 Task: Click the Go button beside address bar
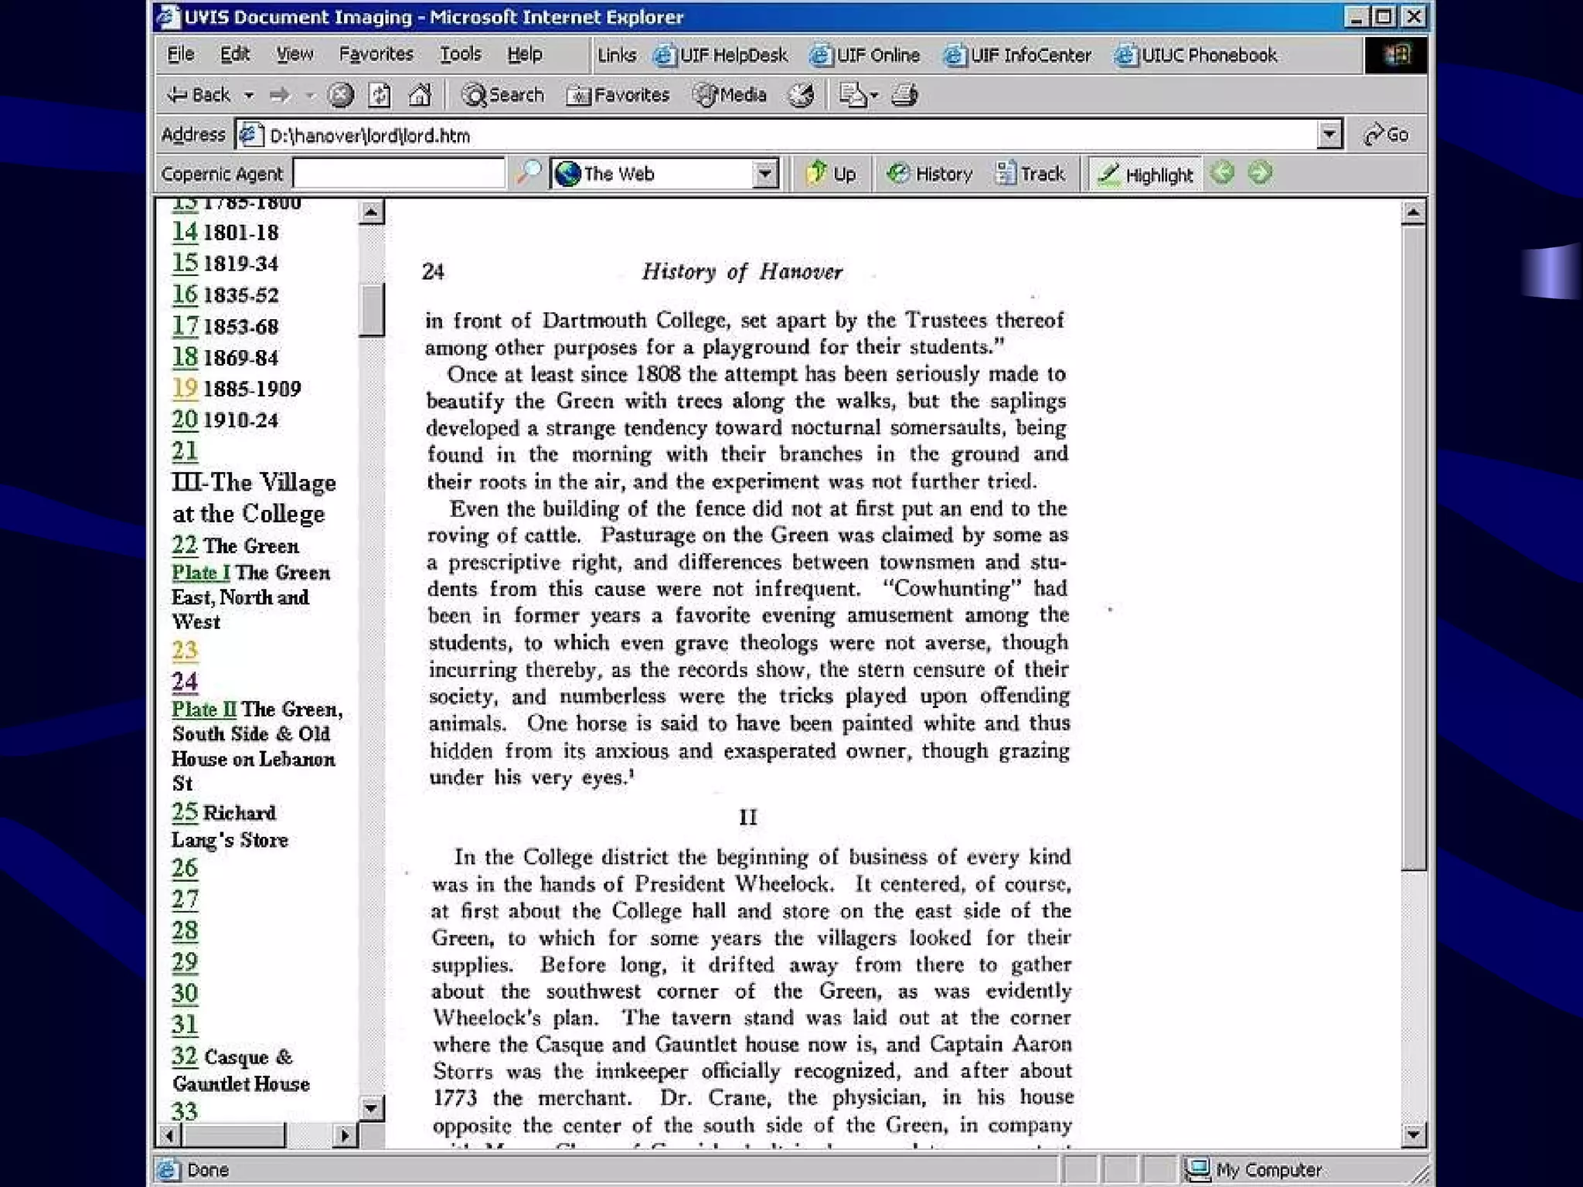click(1387, 135)
